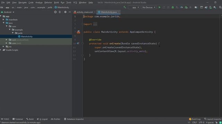
Task: Open the Refactor menu
Action: point(48,2)
